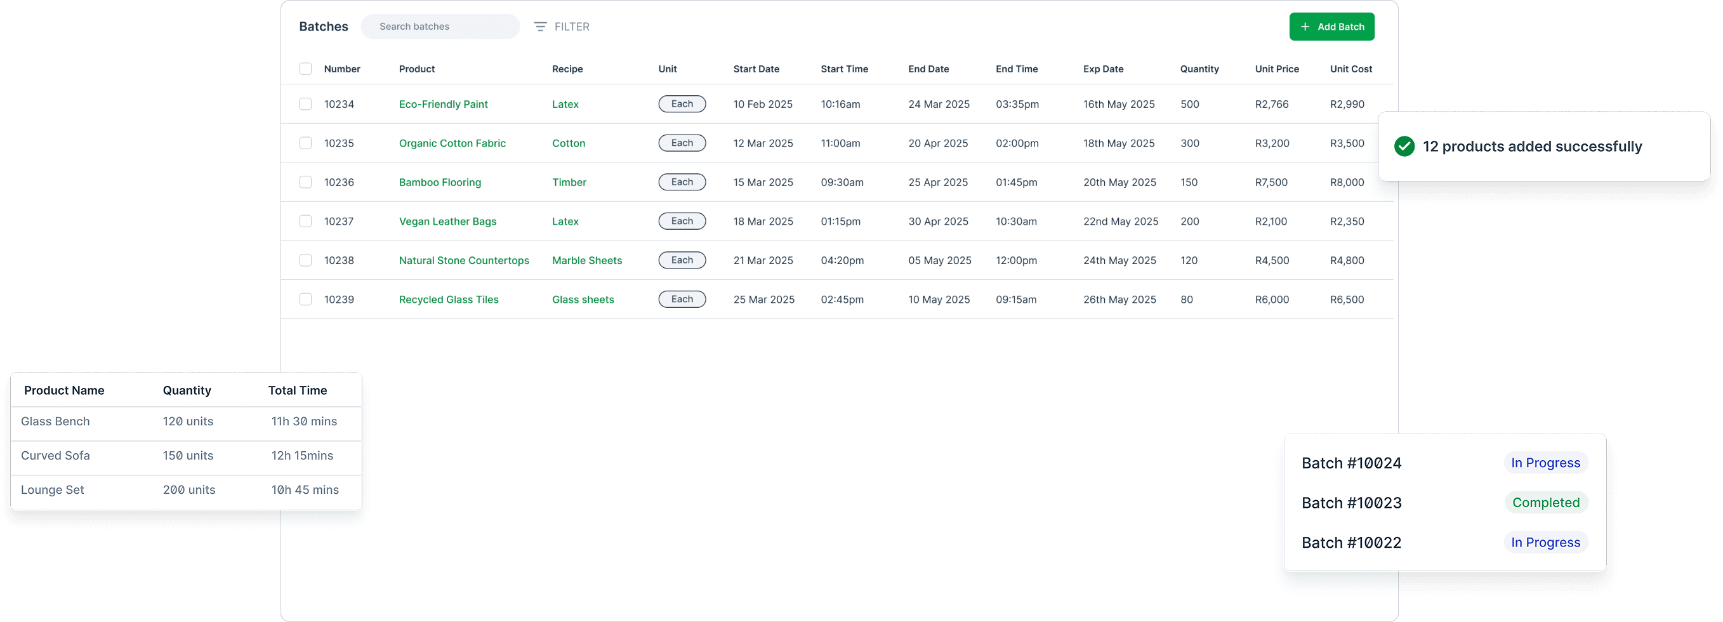Click the In Progress badge for Batch #10024

coord(1545,463)
